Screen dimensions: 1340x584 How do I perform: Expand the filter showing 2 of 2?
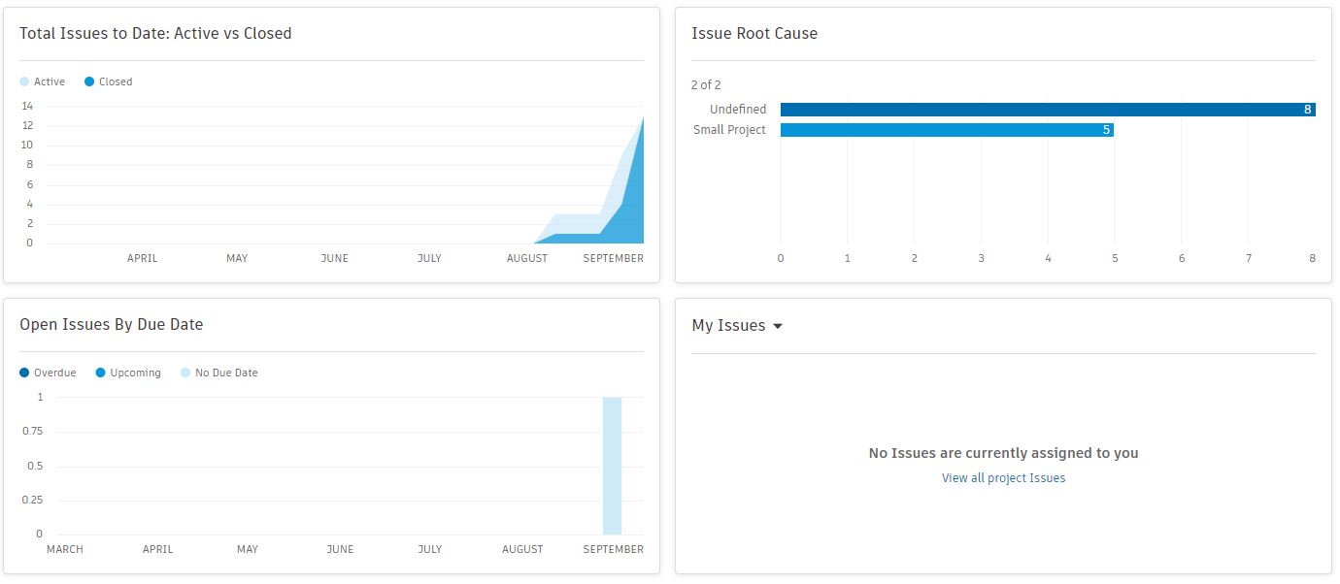tap(707, 85)
